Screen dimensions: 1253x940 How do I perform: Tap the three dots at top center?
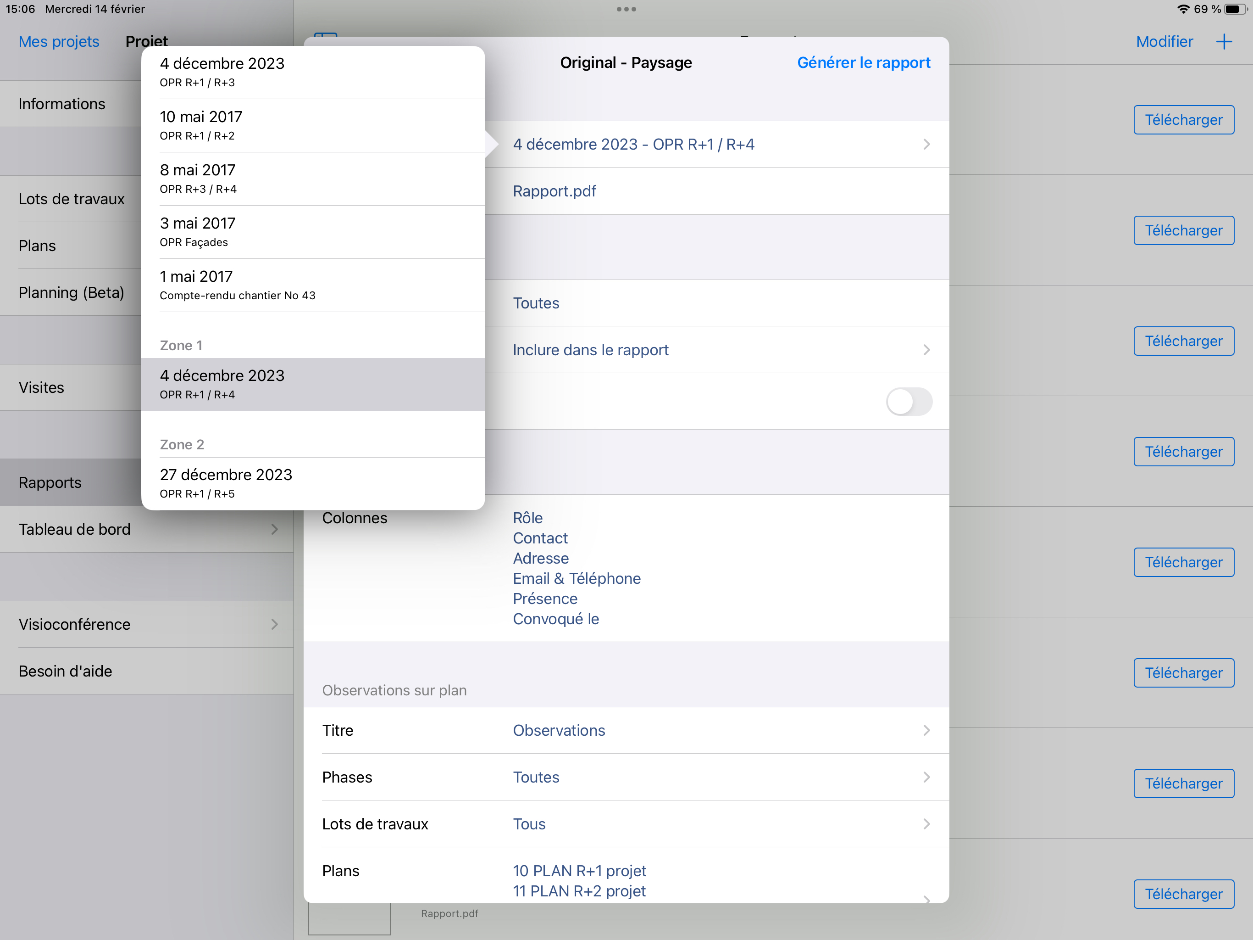point(626,9)
